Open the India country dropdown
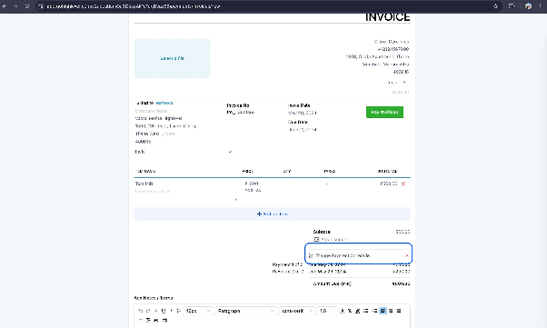This screenshot has height=328, width=547. pyautogui.click(x=184, y=152)
